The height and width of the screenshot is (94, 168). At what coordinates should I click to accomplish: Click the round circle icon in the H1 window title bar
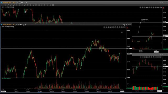[124, 25]
